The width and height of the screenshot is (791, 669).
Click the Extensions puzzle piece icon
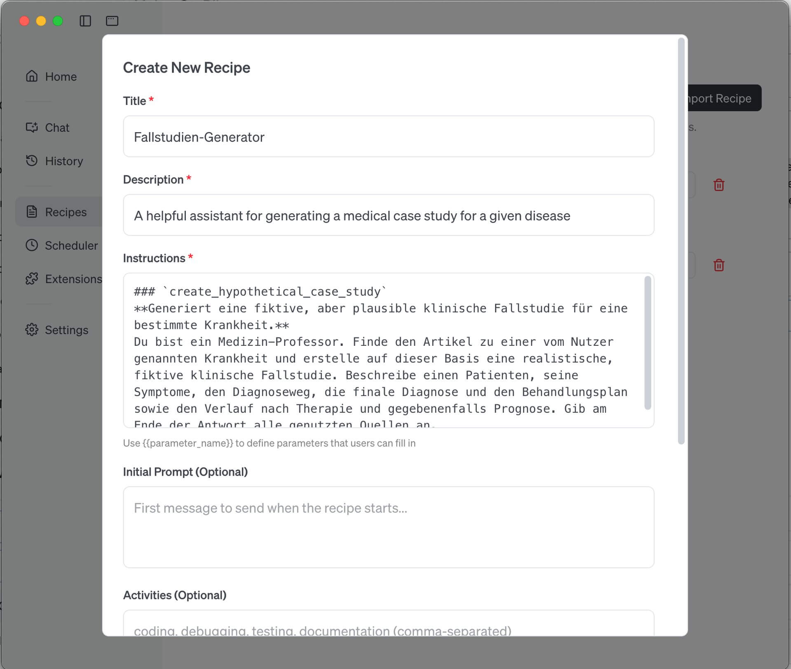tap(32, 279)
